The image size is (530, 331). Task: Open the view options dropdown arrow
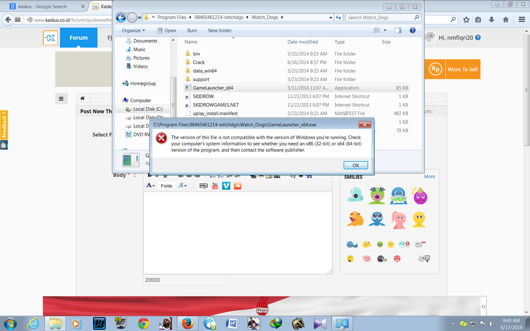click(x=385, y=30)
